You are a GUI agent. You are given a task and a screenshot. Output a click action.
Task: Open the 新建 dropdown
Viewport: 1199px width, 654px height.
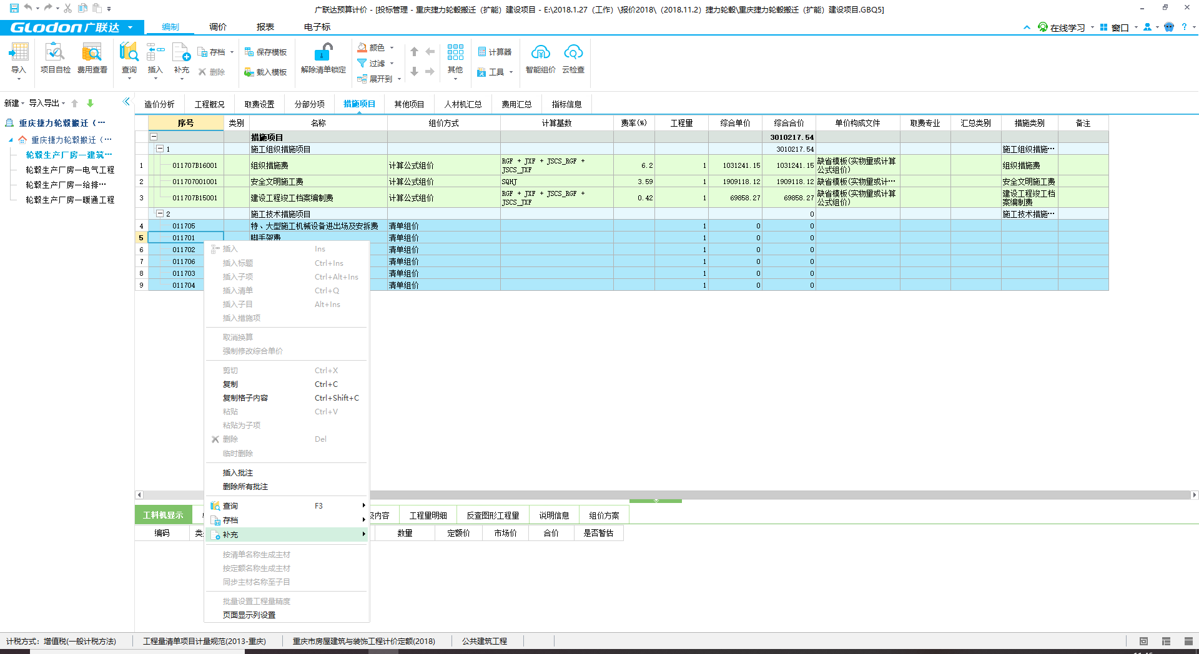[x=14, y=103]
